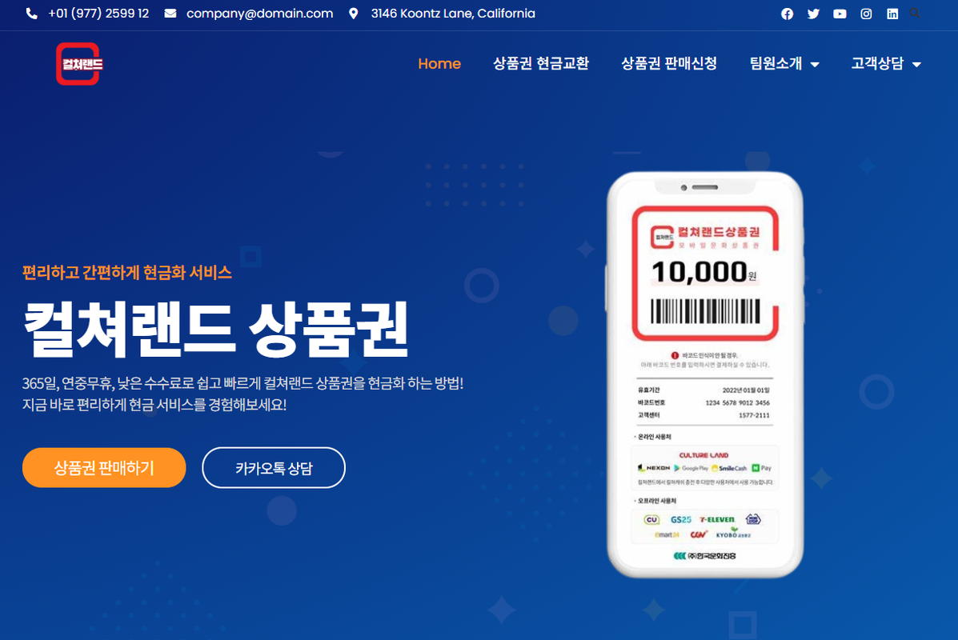The height and width of the screenshot is (640, 958).
Task: Click the map pin location icon
Action: pyautogui.click(x=353, y=14)
